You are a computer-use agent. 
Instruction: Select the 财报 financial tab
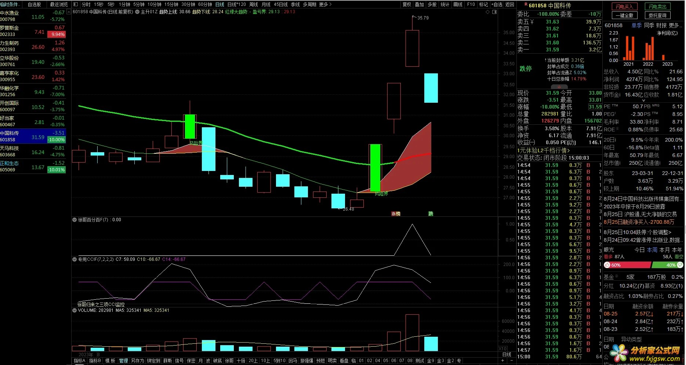point(661,25)
